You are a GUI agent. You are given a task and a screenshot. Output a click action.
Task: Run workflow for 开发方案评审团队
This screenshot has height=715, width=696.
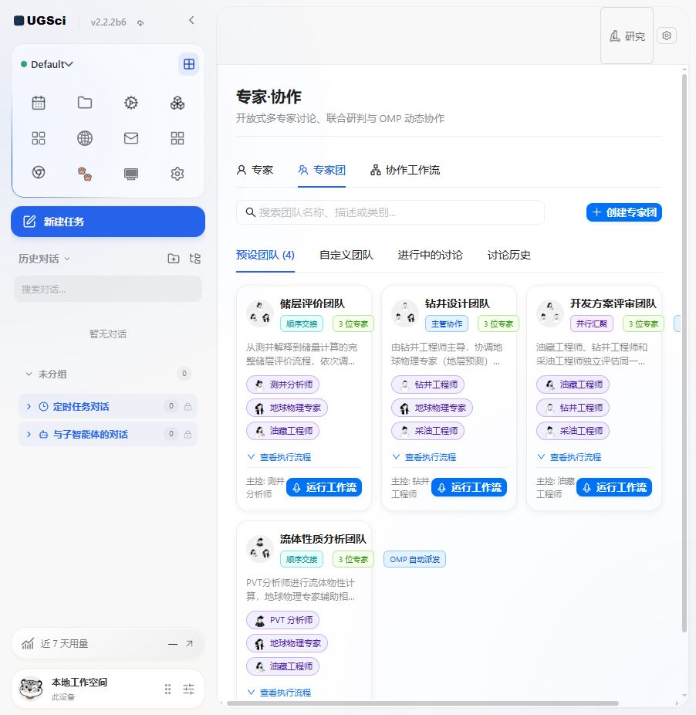pos(614,487)
